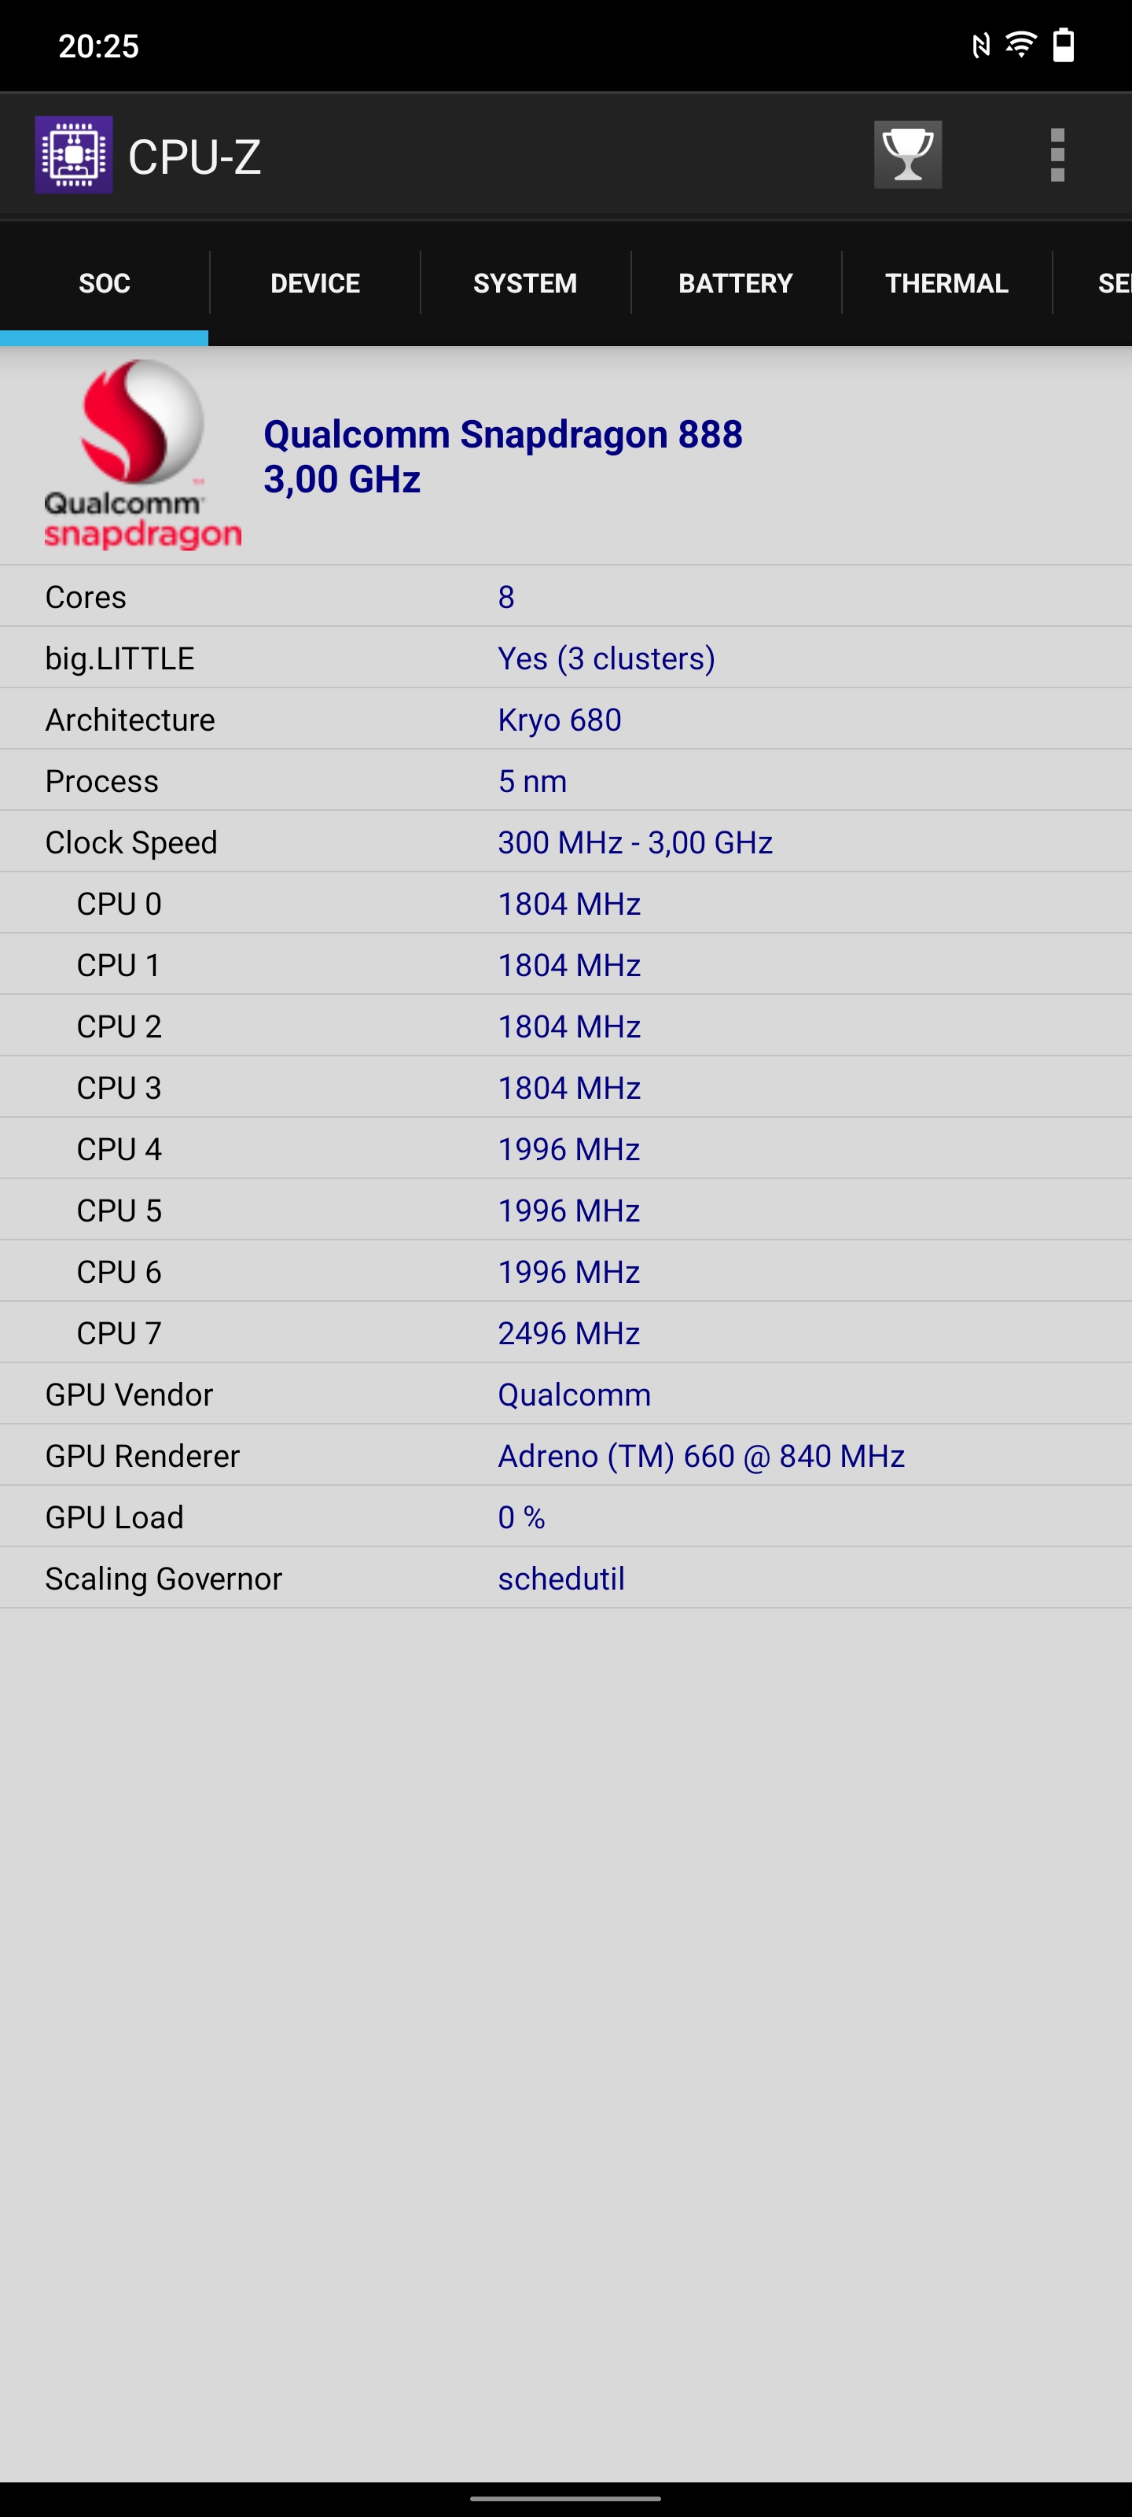Tap the 3,00 GHz header value
Screen dimensions: 1132x2517
coord(342,479)
